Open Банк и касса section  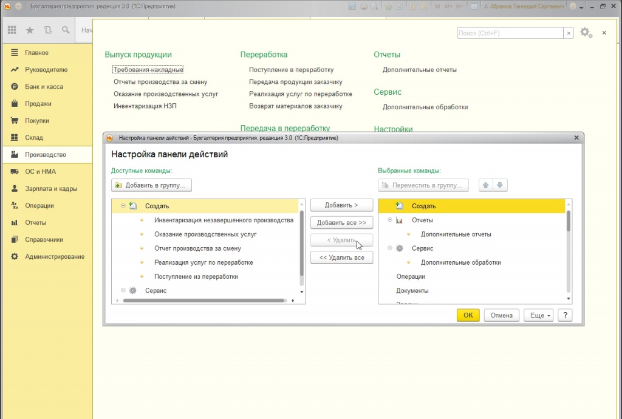(47, 87)
